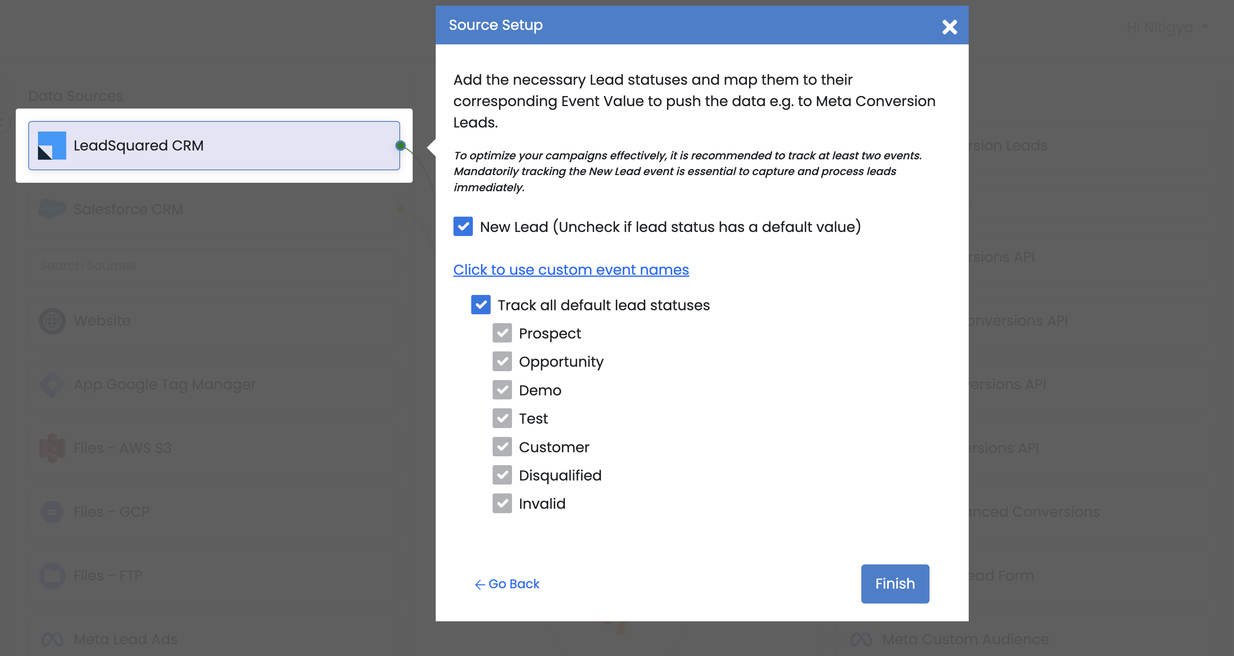Click the Search Sources input field
Image resolution: width=1234 pixels, height=656 pixels.
point(214,265)
